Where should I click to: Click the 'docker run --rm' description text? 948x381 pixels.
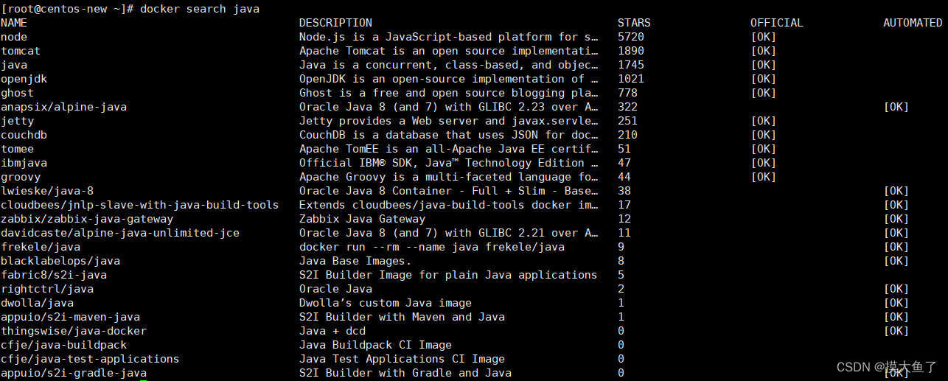click(x=432, y=247)
